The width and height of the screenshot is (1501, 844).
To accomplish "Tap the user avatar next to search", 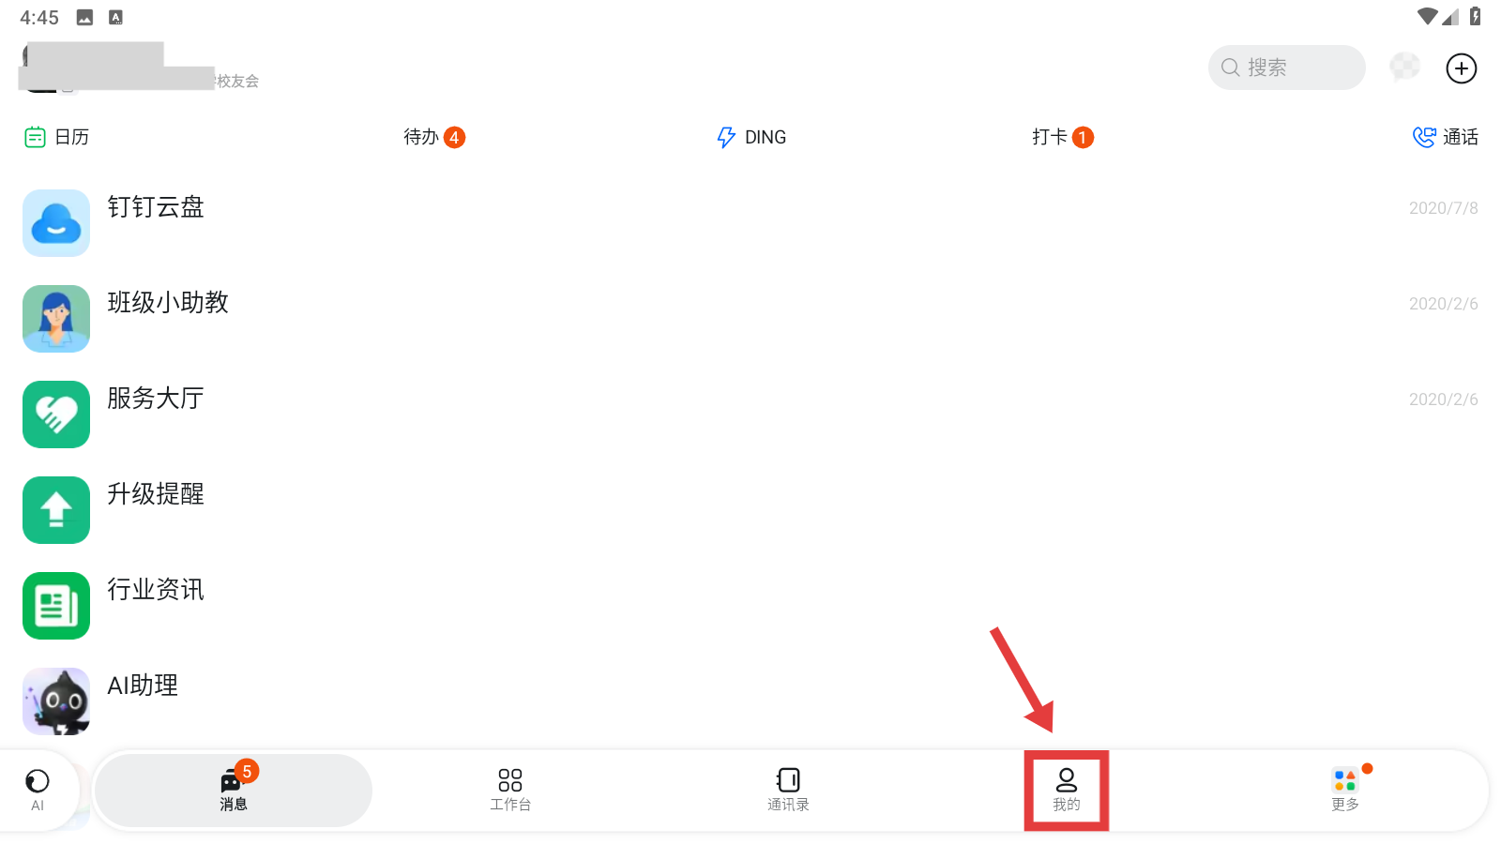I will point(1405,68).
